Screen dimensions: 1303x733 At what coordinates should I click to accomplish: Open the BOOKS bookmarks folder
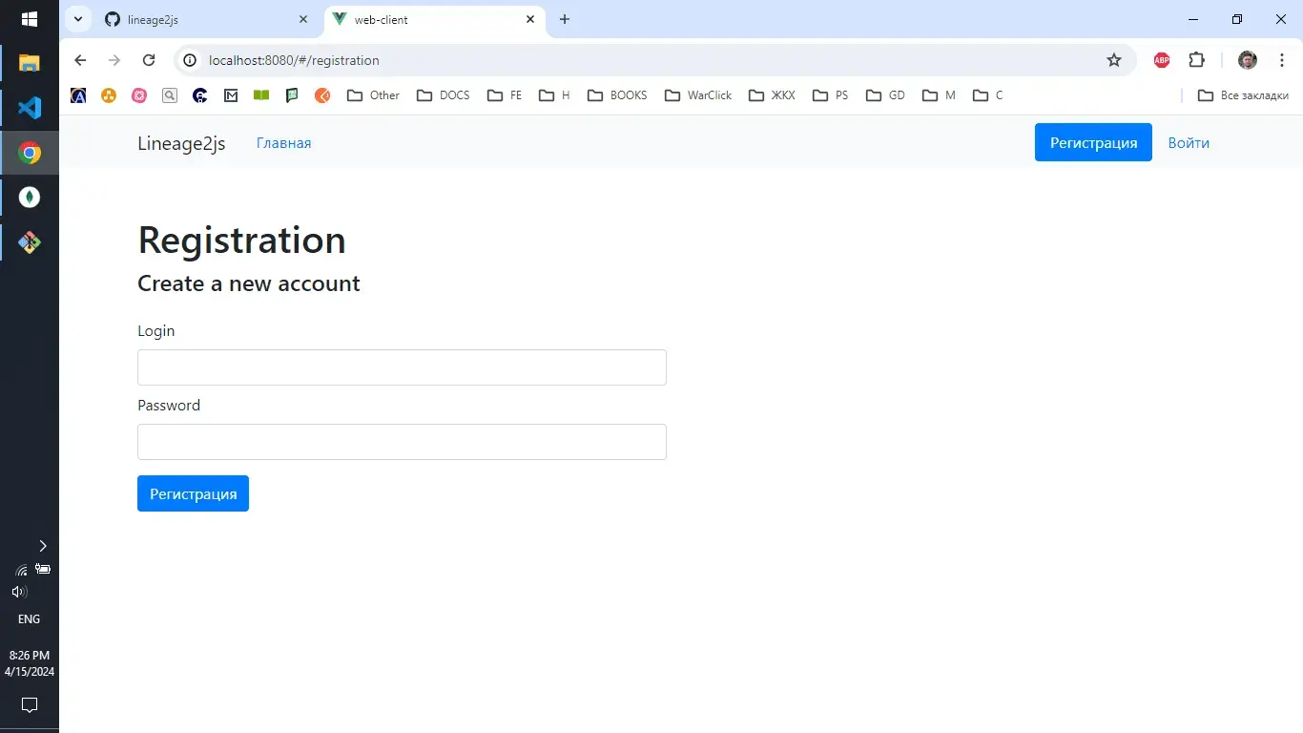(618, 95)
